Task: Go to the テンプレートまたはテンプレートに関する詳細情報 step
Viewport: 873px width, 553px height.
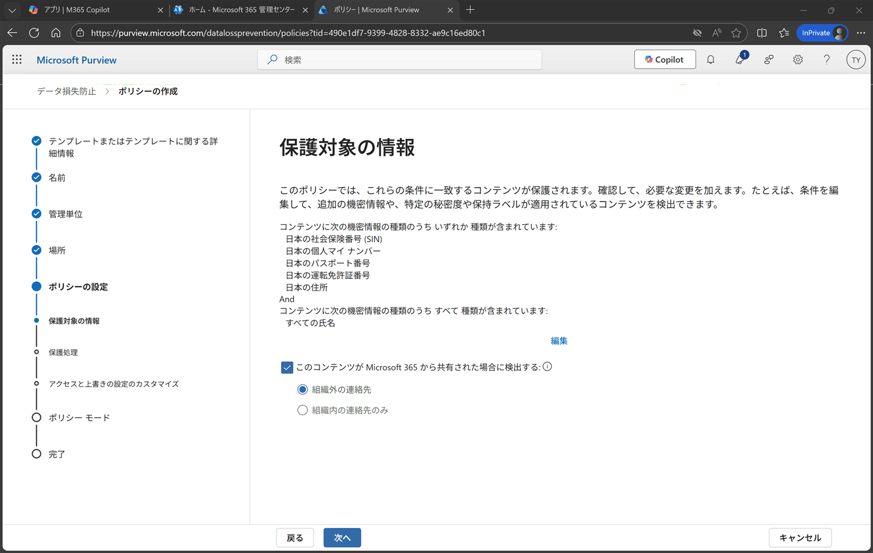Action: pyautogui.click(x=133, y=147)
